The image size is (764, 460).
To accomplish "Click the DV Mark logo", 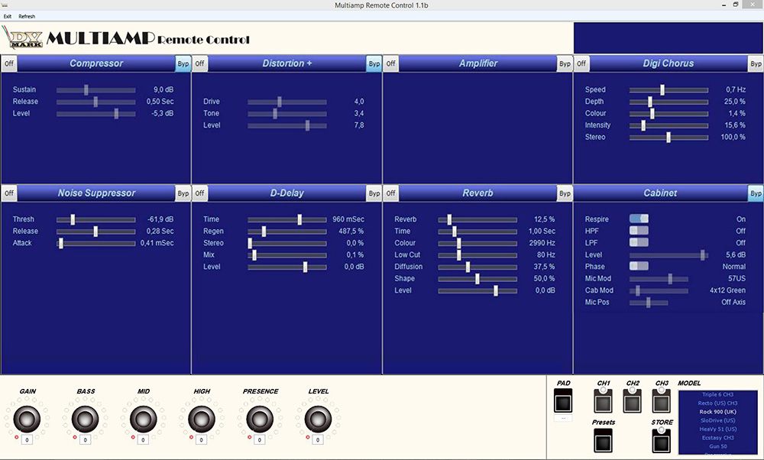I will (24, 38).
